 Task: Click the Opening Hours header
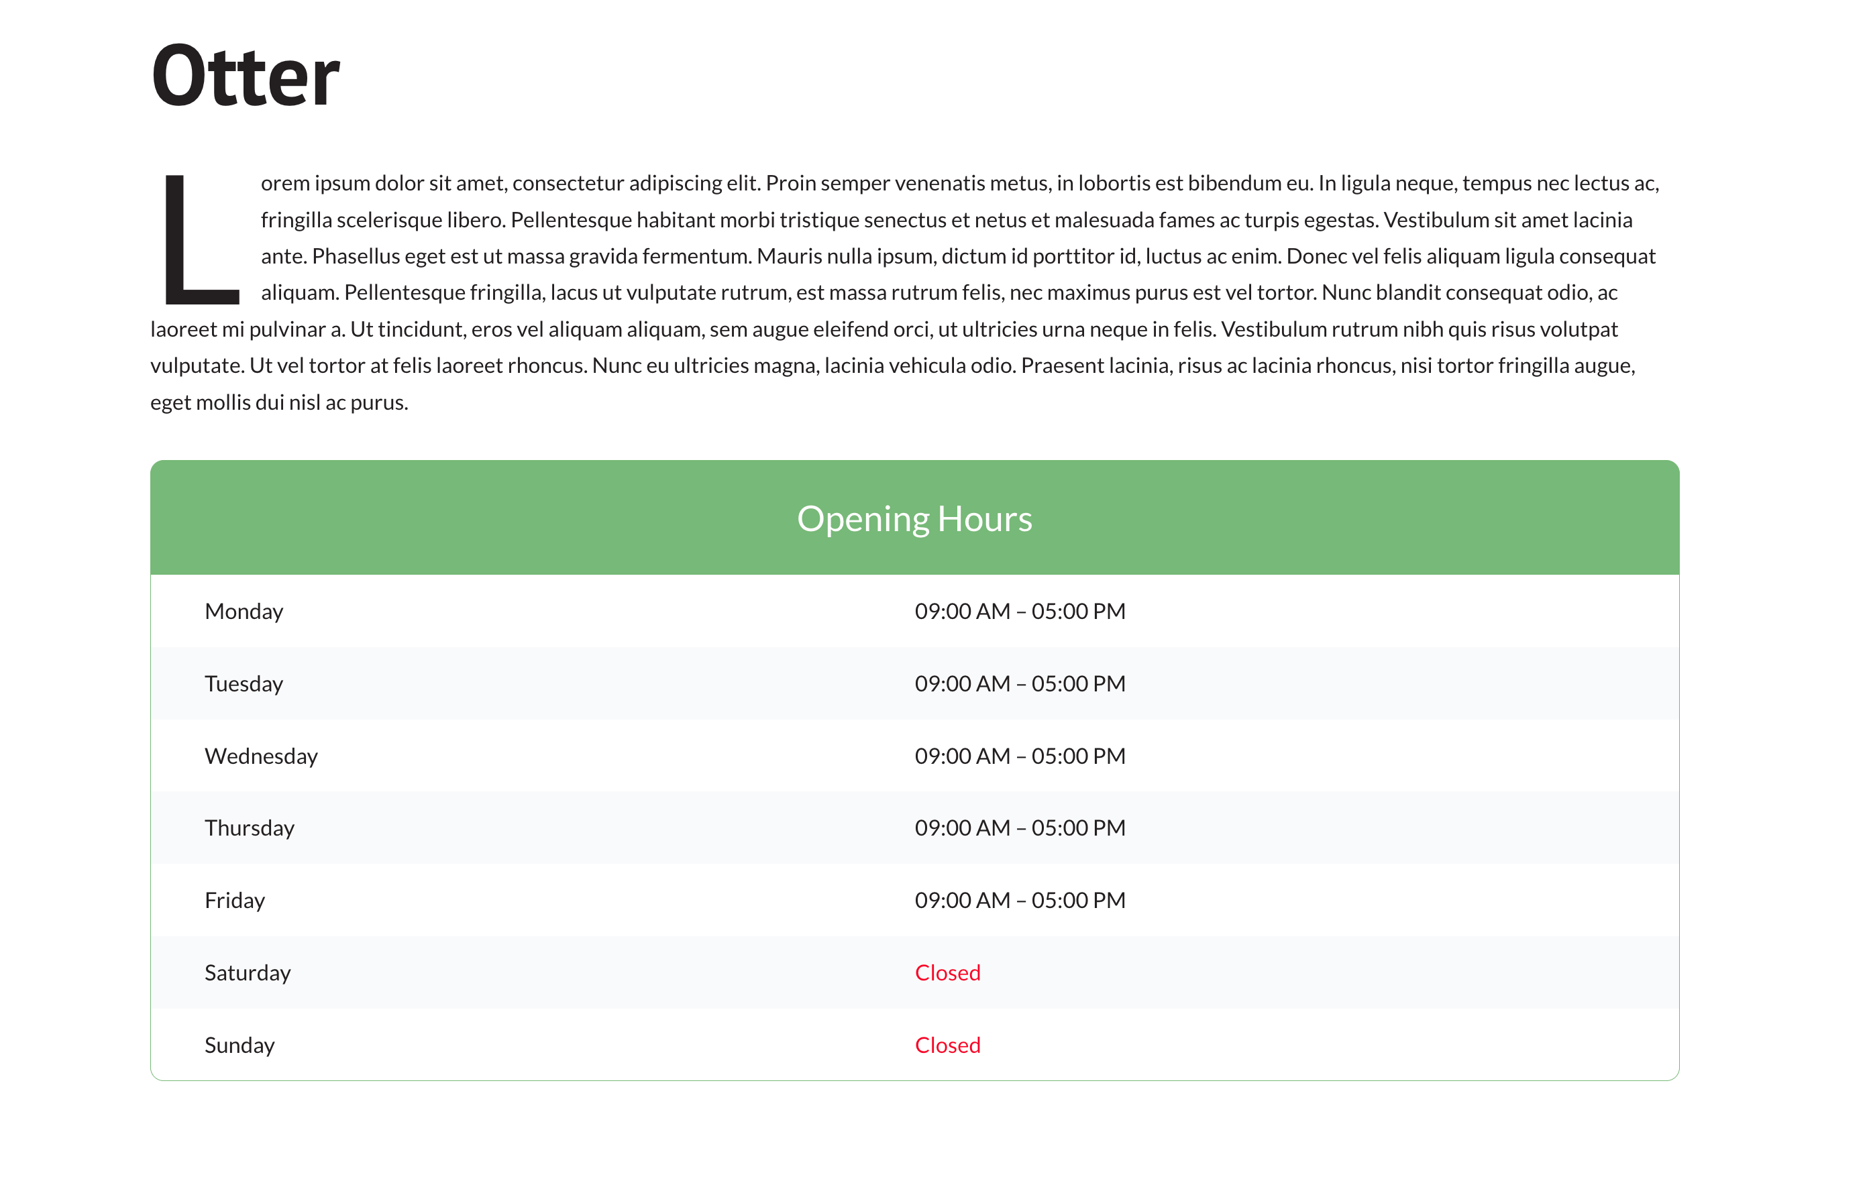[x=914, y=518]
